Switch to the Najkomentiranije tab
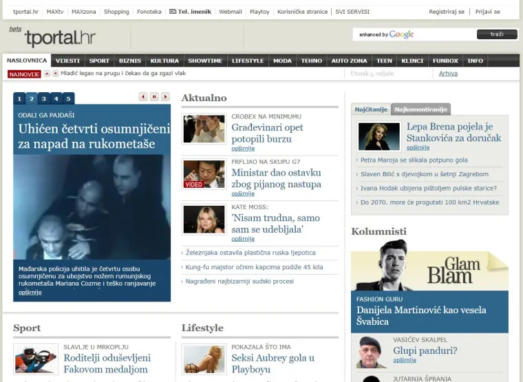 [x=420, y=109]
